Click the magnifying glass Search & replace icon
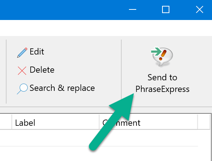The height and width of the screenshot is (161, 212). click(23, 89)
